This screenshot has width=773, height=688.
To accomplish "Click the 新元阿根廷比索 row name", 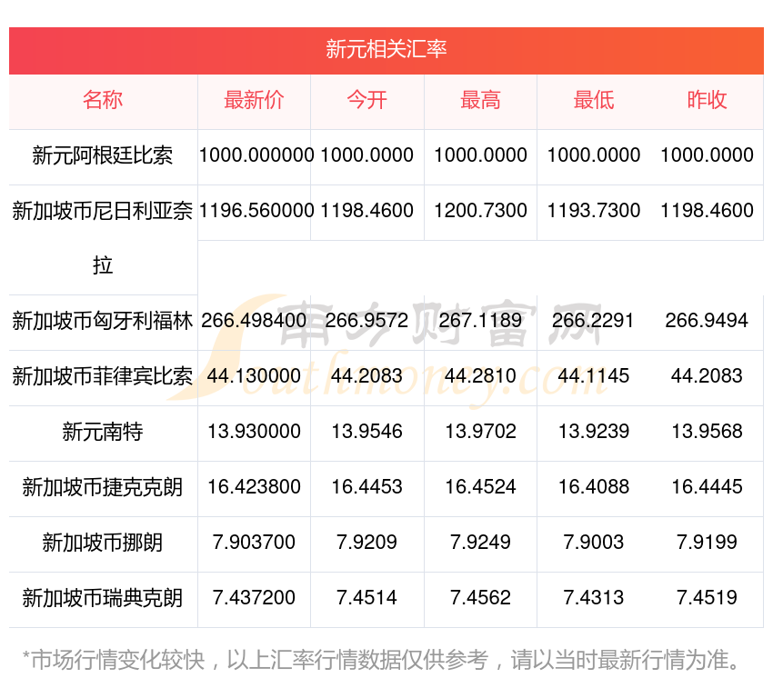I will click(103, 155).
